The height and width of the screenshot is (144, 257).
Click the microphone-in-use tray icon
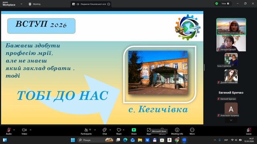(220, 140)
